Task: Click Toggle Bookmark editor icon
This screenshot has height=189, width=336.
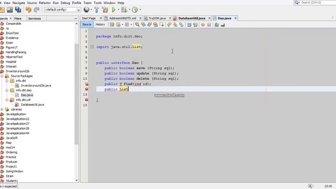Action: (x=182, y=25)
